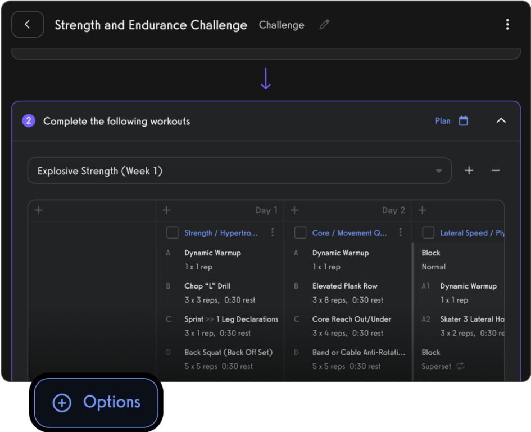Open the Core / Movement workout options menu

401,232
